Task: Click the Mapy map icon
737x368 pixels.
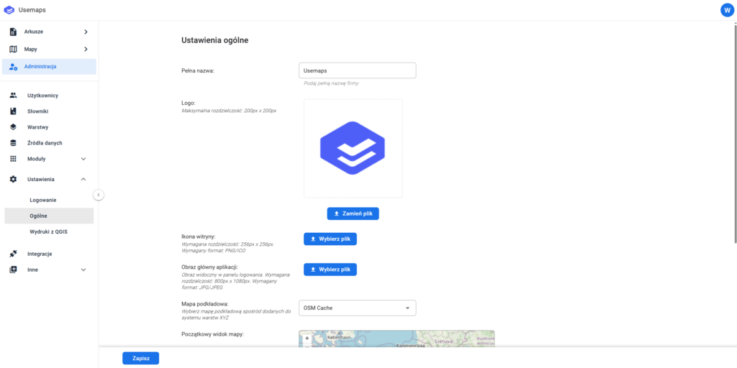Action: (13, 49)
